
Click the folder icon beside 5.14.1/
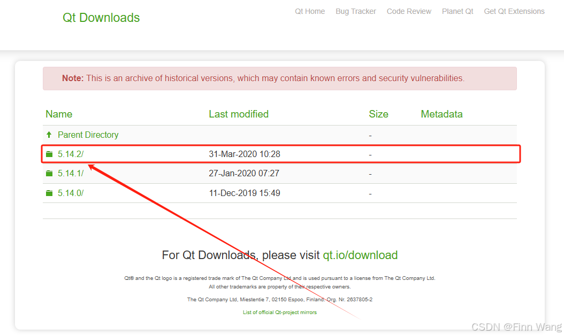49,174
